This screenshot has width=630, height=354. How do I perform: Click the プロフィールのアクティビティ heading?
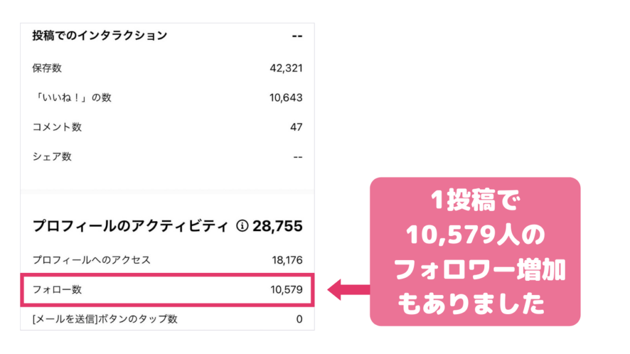130,226
